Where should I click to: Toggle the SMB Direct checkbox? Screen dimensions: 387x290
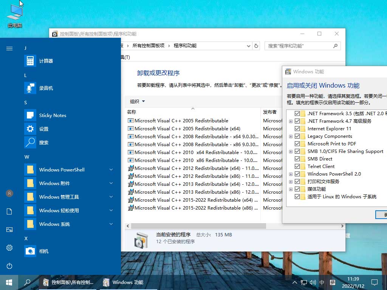(297, 159)
